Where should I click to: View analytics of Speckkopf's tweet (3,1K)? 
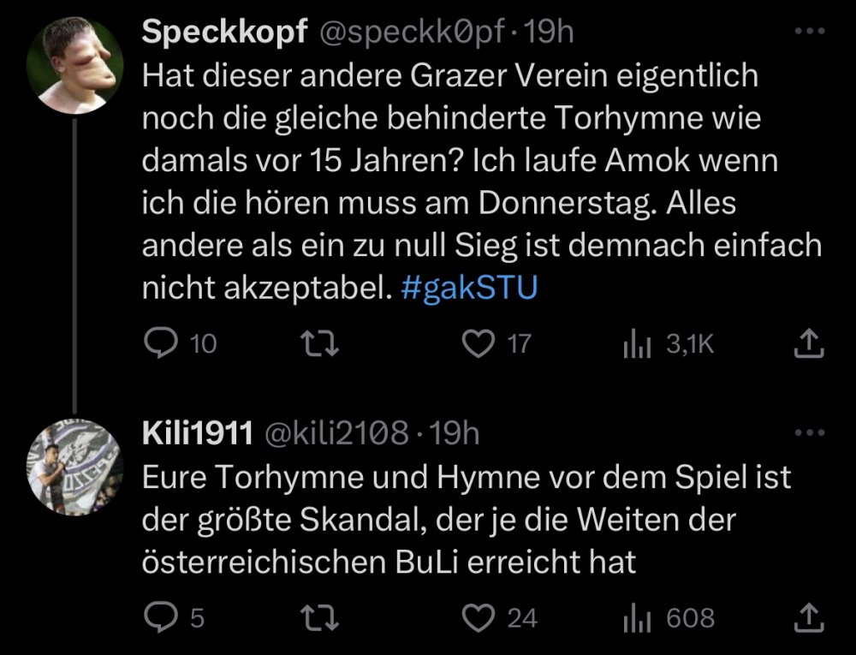636,344
